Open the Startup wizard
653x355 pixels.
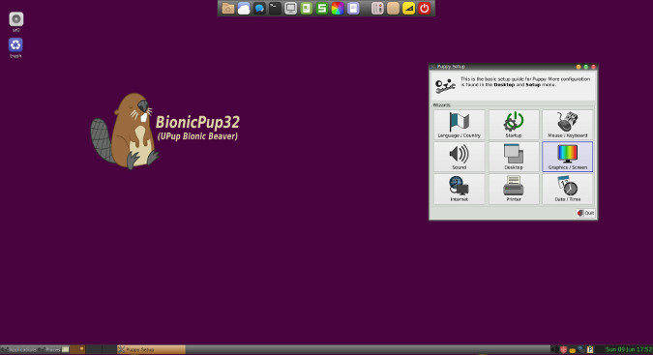514,125
